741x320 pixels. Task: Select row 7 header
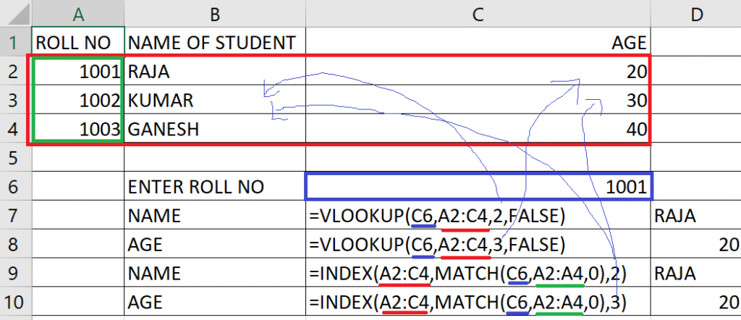[x=16, y=216]
